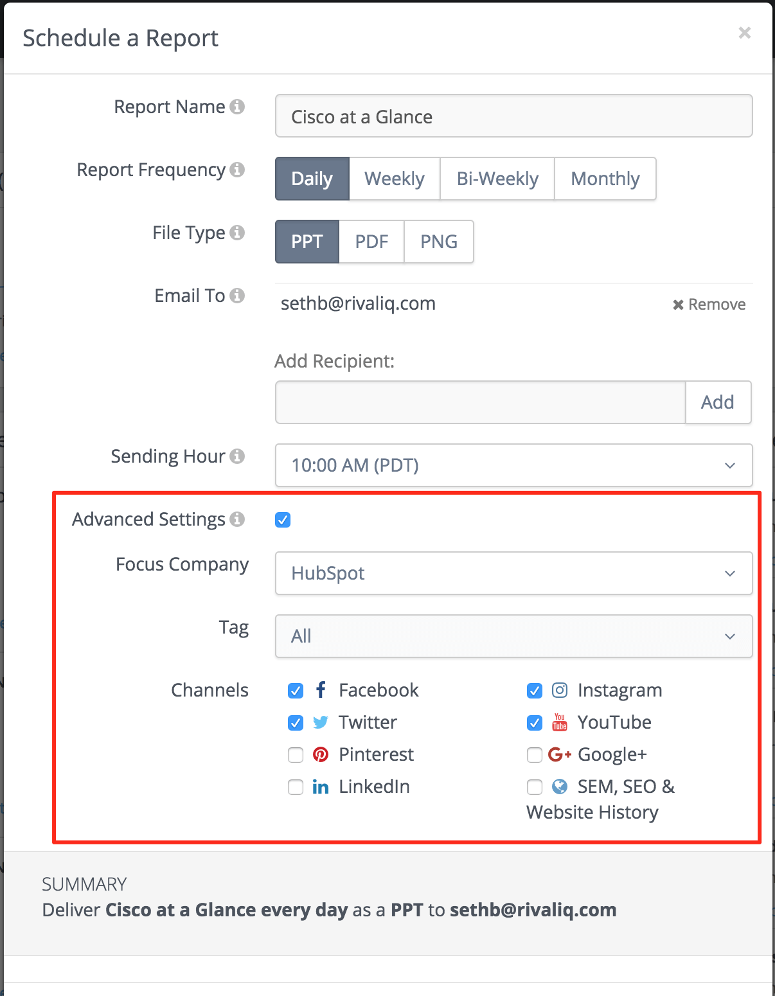Choose the PDF file type
The image size is (775, 996).
371,242
